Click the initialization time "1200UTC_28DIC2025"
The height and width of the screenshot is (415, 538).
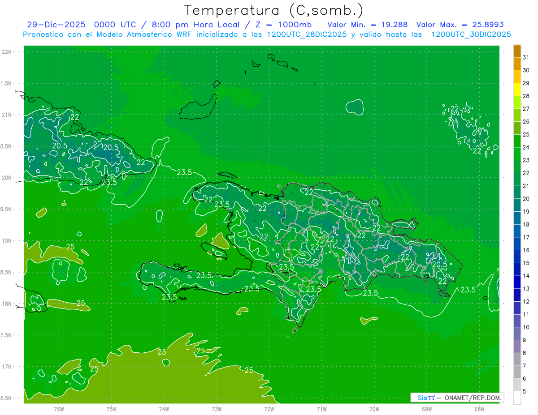303,34
